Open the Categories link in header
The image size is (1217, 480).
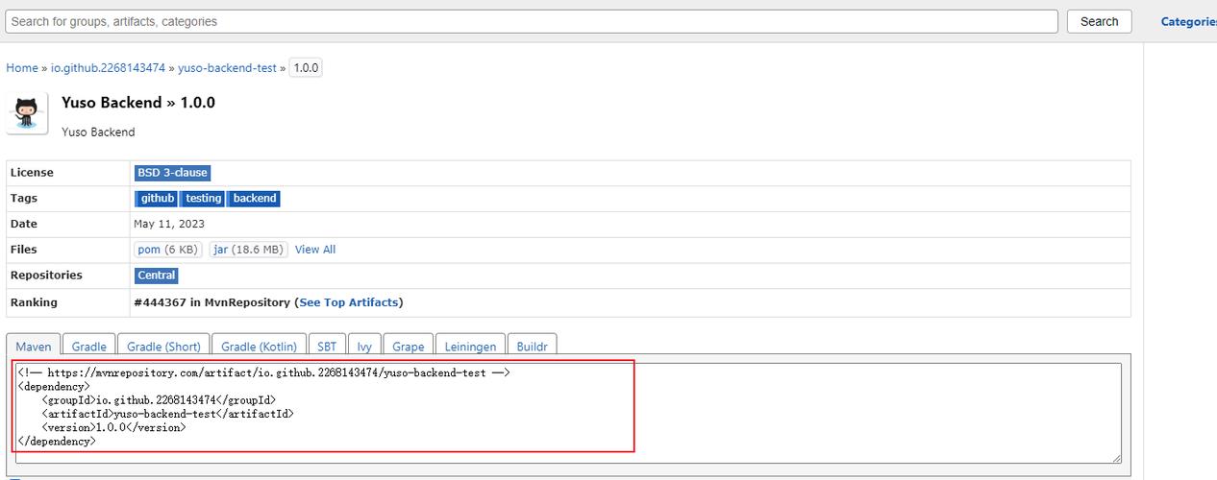coord(1188,21)
